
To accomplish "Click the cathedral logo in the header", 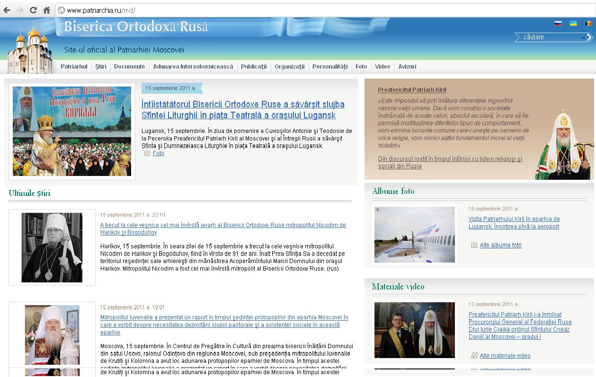I will tap(29, 47).
